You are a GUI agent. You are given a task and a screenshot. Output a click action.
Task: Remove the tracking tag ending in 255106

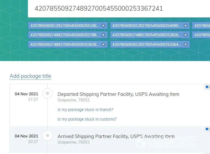pyautogui.click(x=103, y=26)
